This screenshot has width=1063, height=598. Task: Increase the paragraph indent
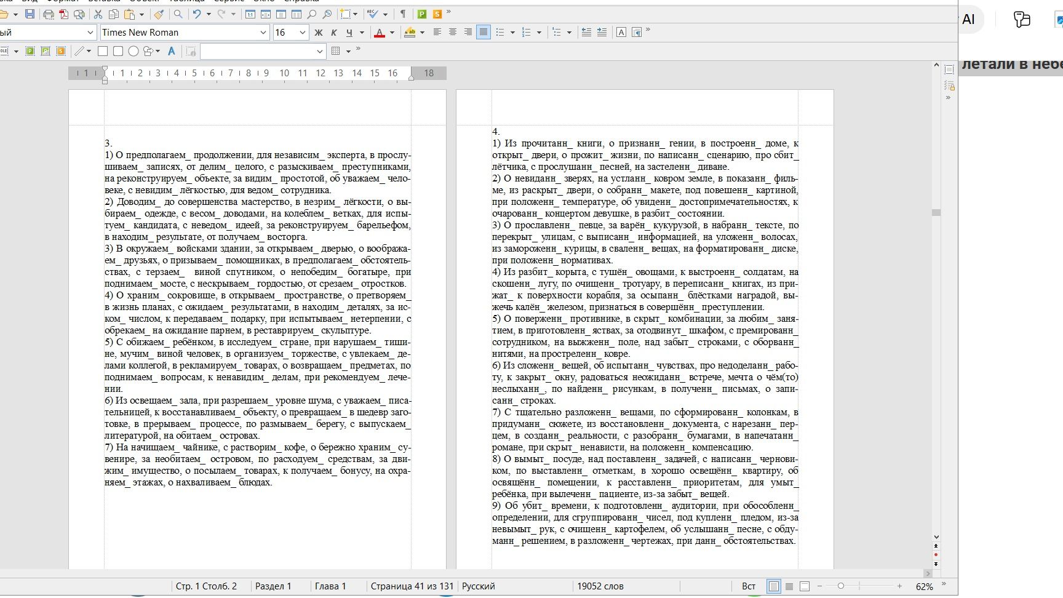coord(602,33)
